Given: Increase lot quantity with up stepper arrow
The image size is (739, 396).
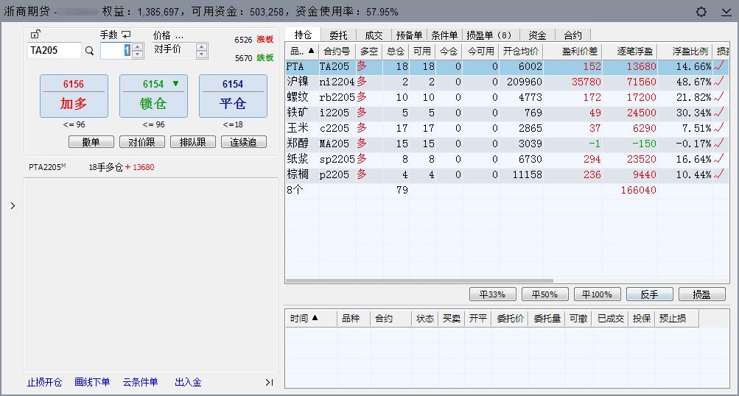Looking at the screenshot, I should [138, 46].
